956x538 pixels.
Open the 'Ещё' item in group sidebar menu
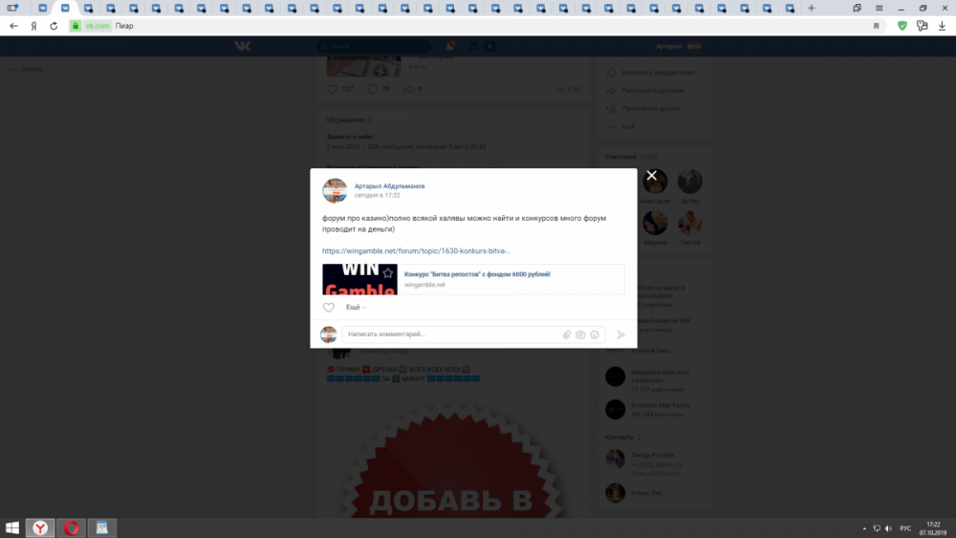[628, 127]
